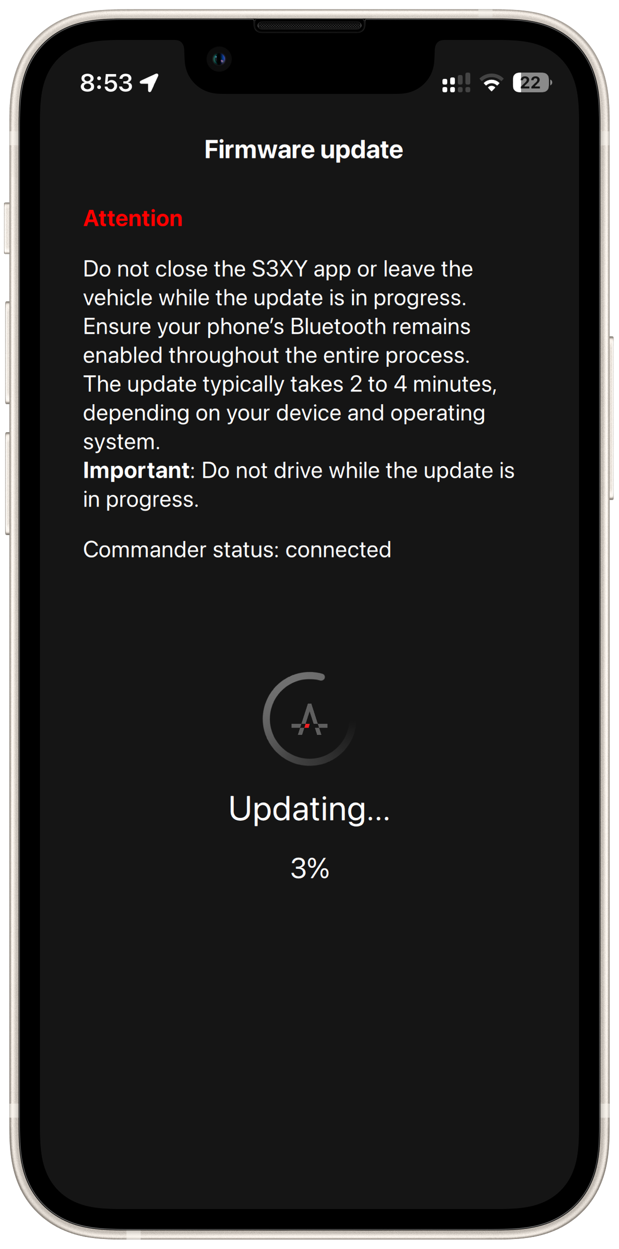Tap the cellular signal bars icon
Image resolution: width=619 pixels, height=1249 pixels.
pos(456,83)
